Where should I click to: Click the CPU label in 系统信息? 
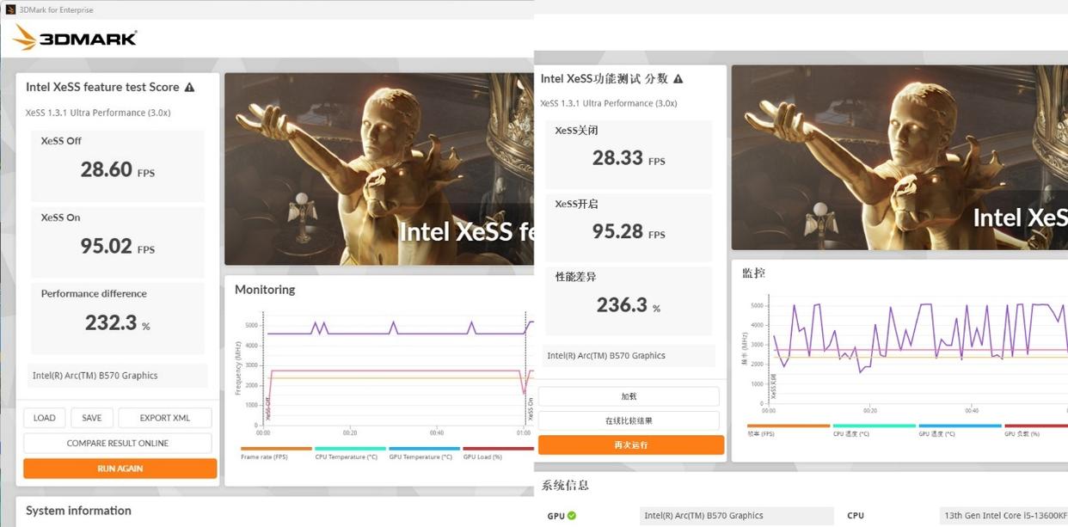[856, 516]
